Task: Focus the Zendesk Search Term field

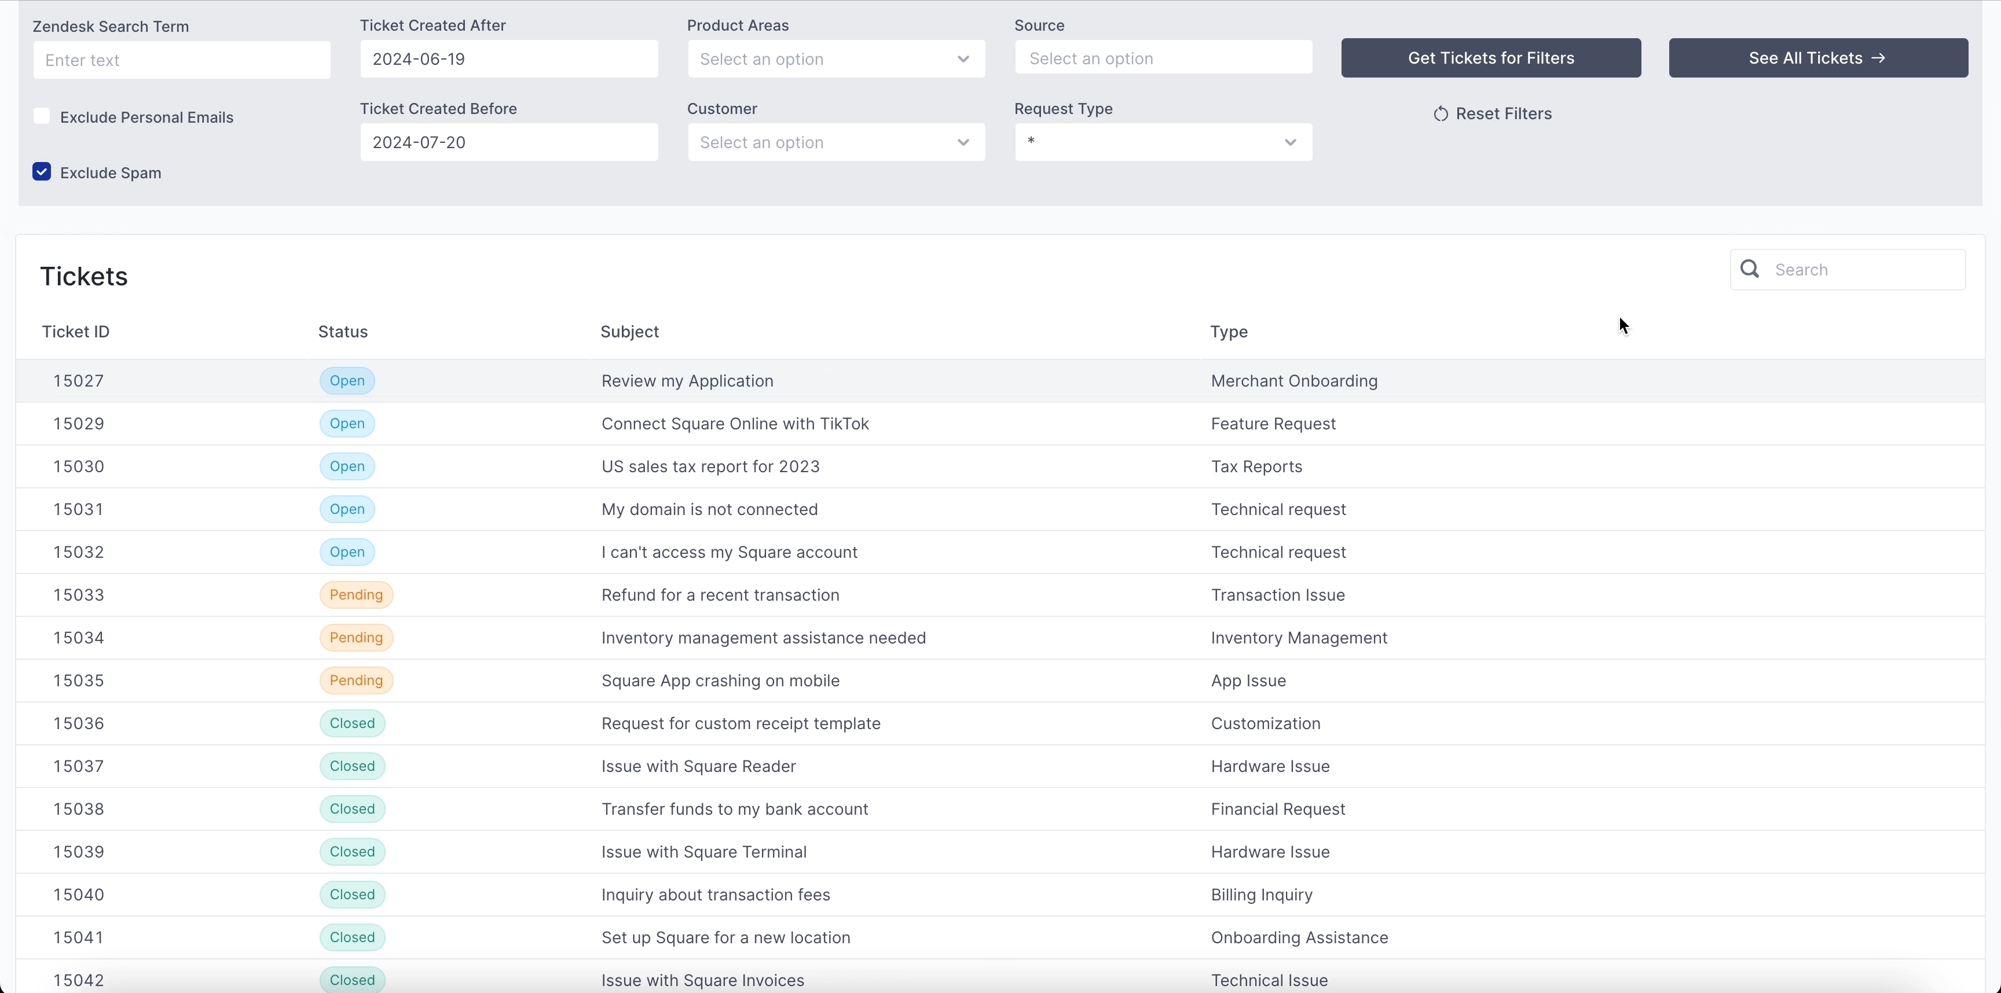Action: point(182,60)
